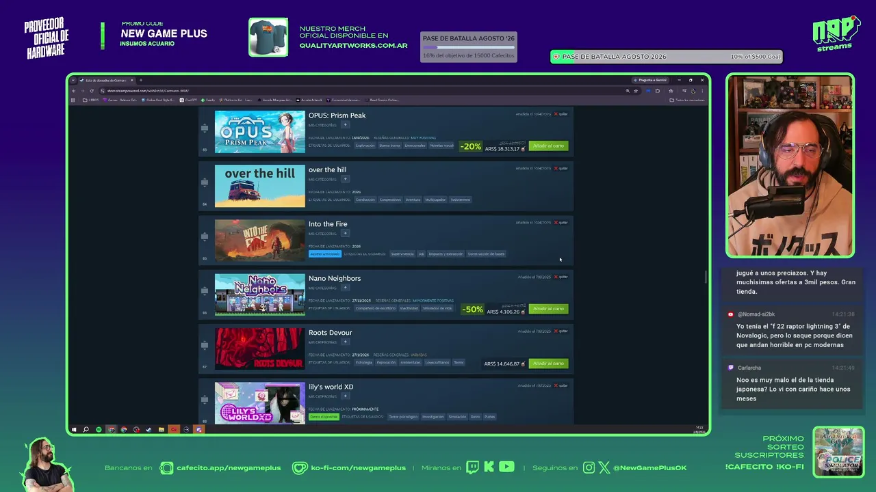Viewport: 876px width, 492px height.
Task: Grab the reorder handle for OPUS: Prism Peak
Action: tap(205, 128)
